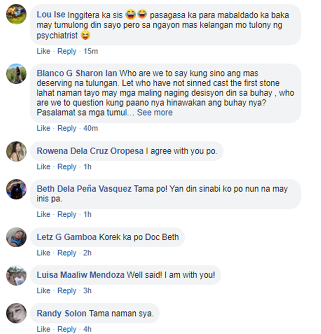The width and height of the screenshot is (321, 334).
Task: Click Randy Solon's profile photo
Action: coord(16,313)
